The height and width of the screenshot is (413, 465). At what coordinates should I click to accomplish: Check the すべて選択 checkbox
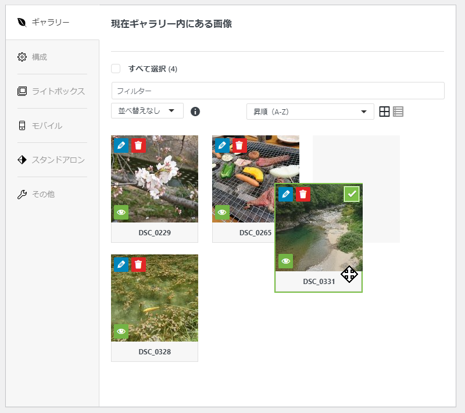pos(116,69)
